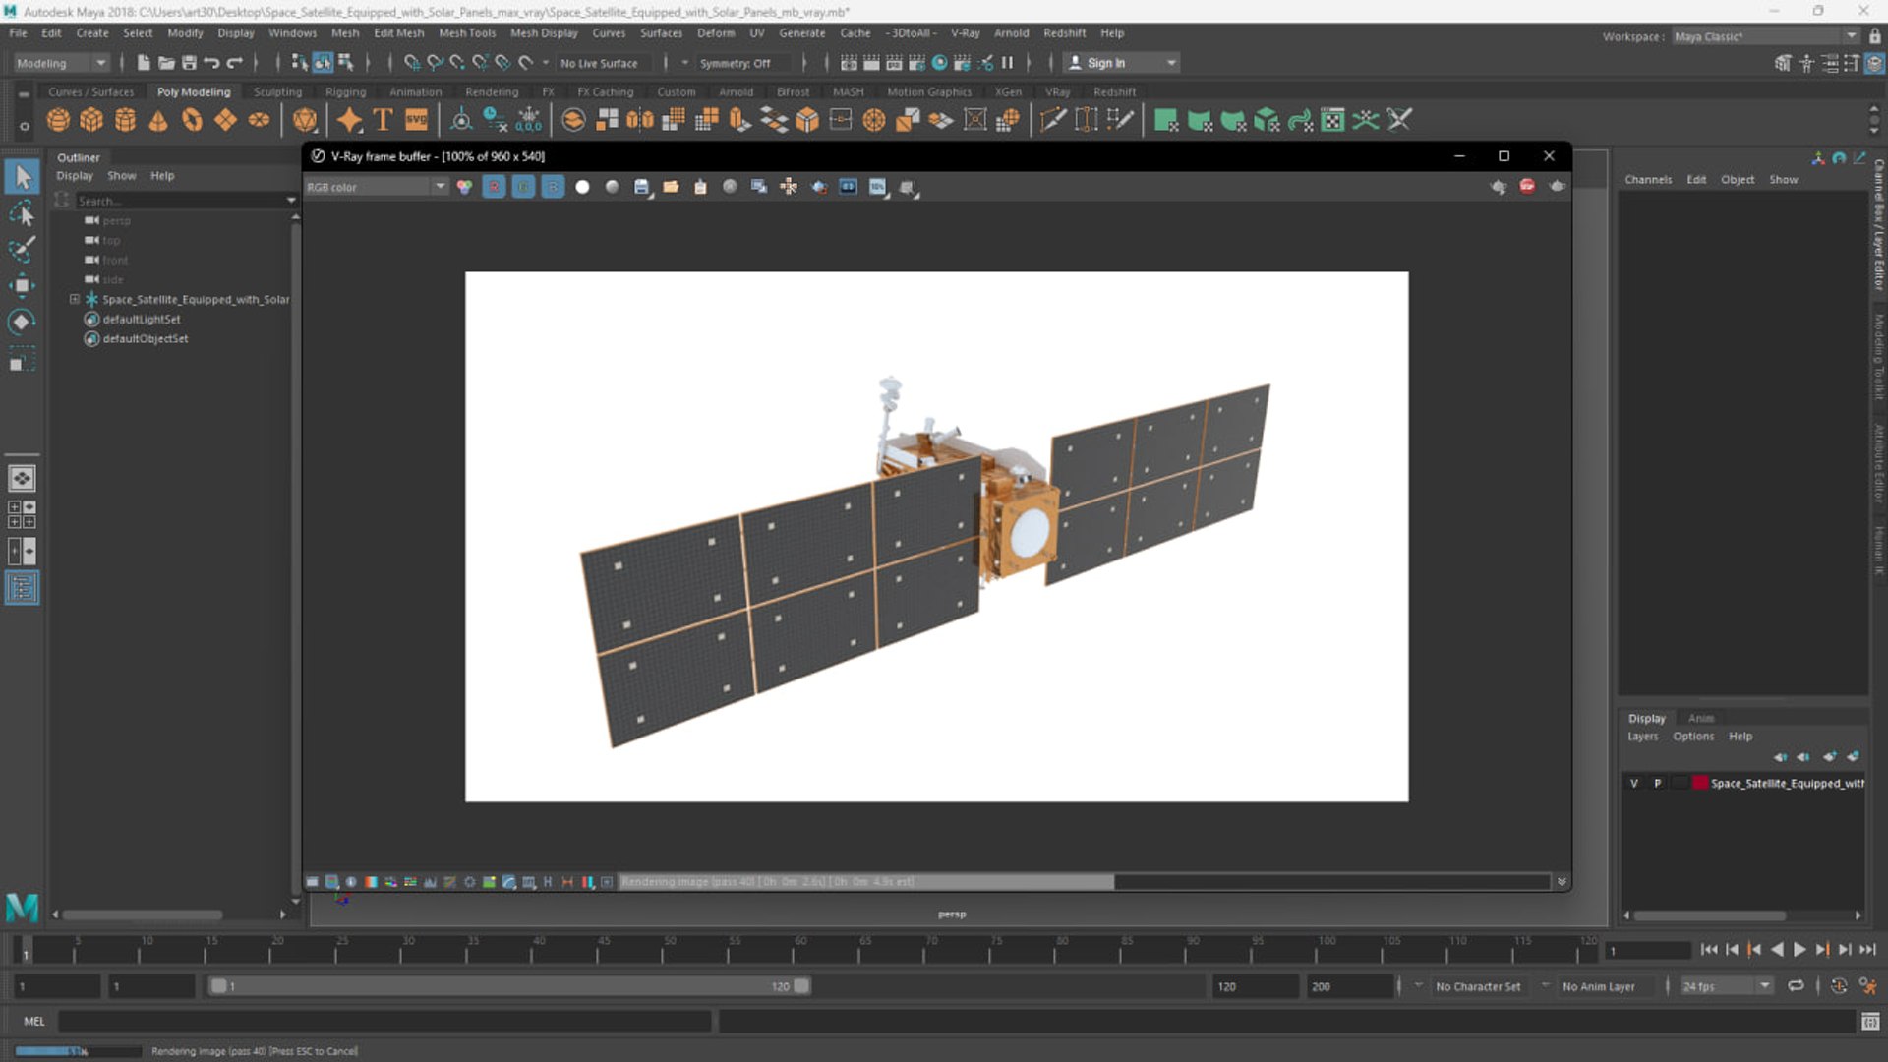Switch to alpha channel white circle in frame buffer
Screen dimensions: 1888x1062
pos(582,187)
